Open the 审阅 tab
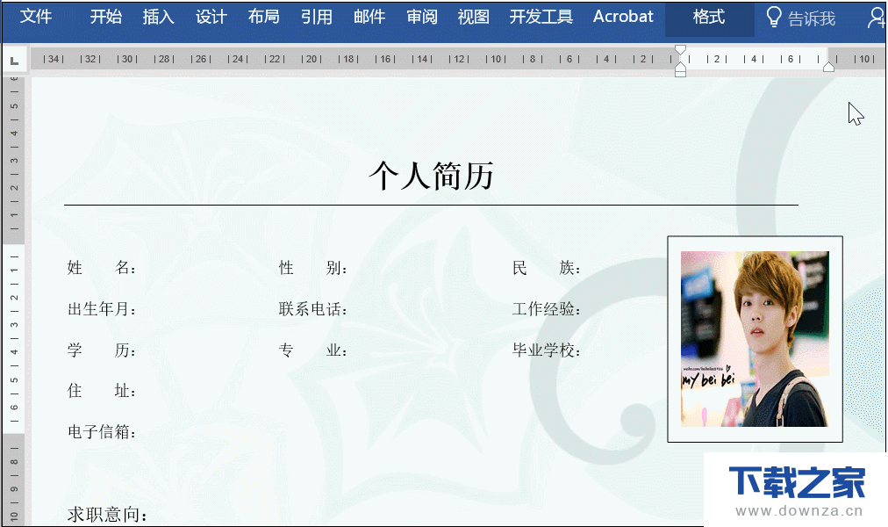888x527 pixels. pyautogui.click(x=422, y=17)
